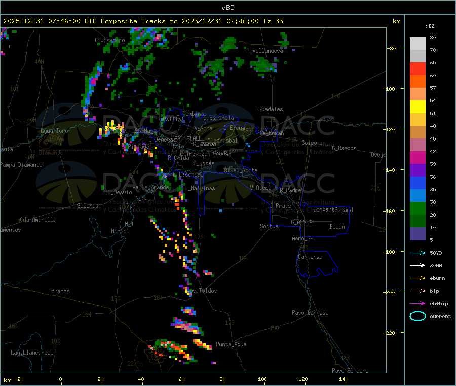Click the Salinas place label
Image resolution: width=456 pixels, height=386 pixels.
[x=88, y=206]
